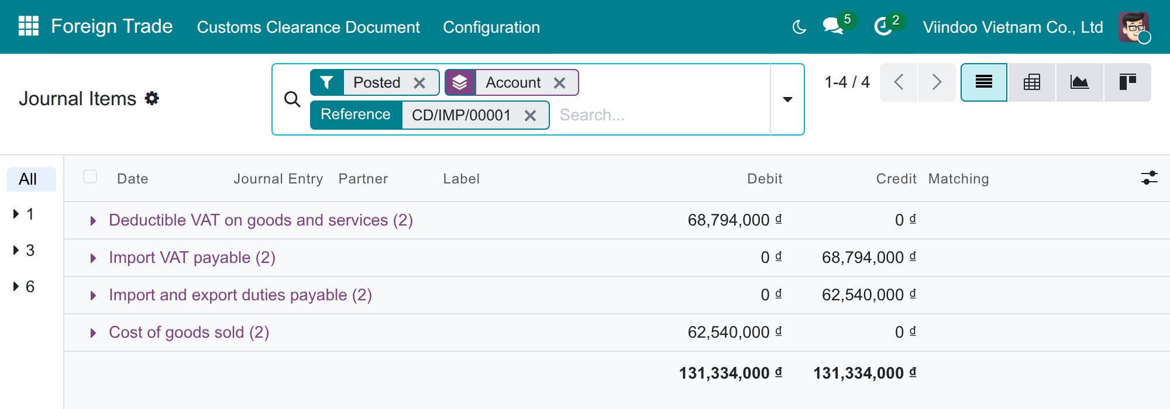Open Journal Items gear settings
The image size is (1170, 409).
[x=152, y=98]
